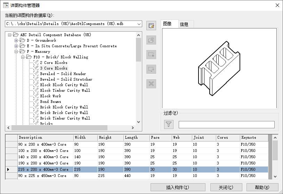Viewport: 283px width, 194px height.
Task: Expand the E - In Situ Concrete node
Action: (16, 46)
